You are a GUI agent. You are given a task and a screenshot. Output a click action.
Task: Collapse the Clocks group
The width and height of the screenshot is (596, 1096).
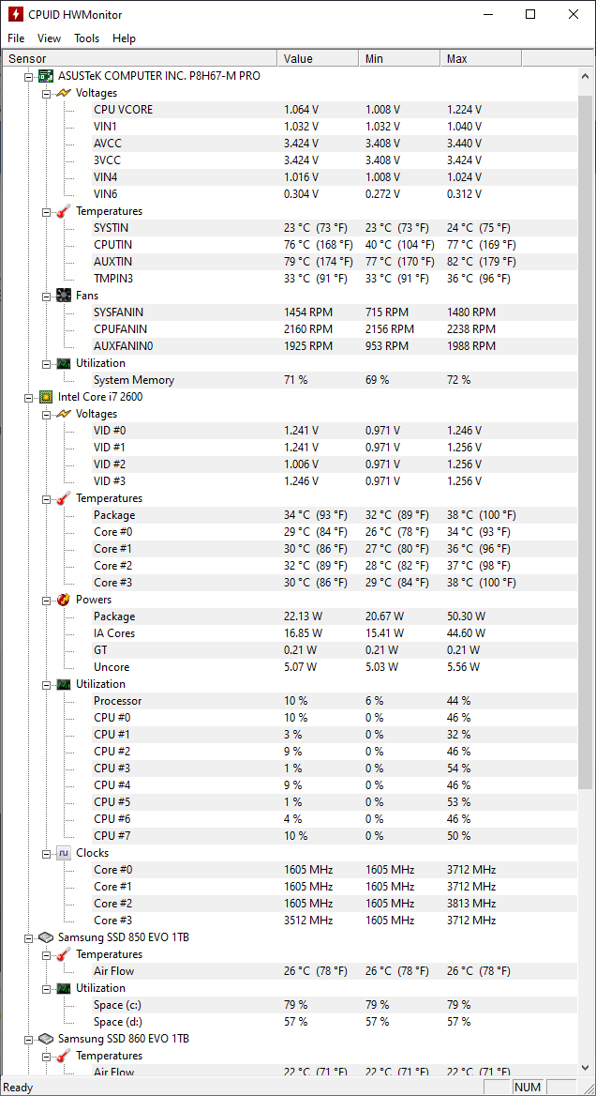coord(46,853)
